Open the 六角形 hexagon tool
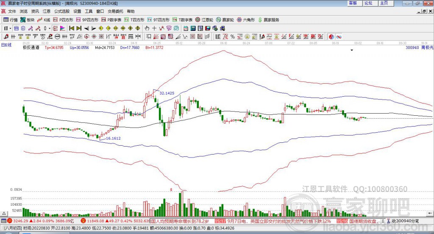This screenshot has width=434, height=234. (x=246, y=20)
